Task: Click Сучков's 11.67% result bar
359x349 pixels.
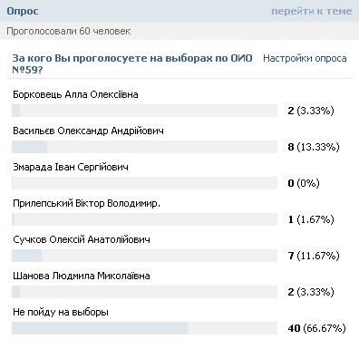Action: click(144, 256)
